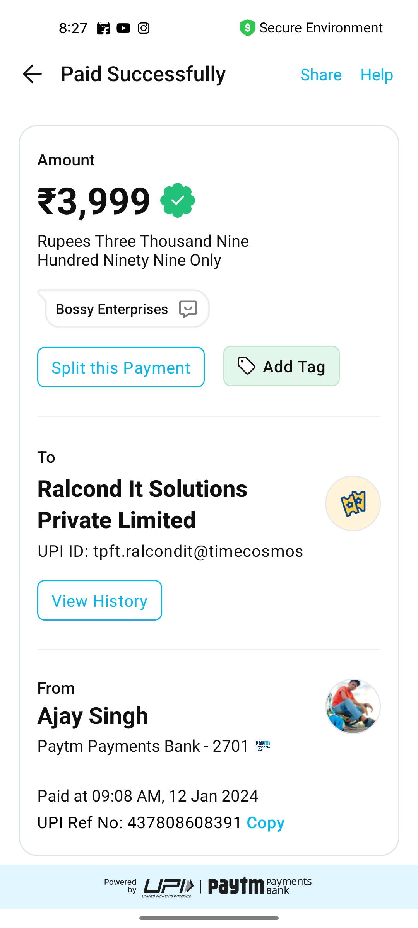Open the Help link

pos(377,75)
